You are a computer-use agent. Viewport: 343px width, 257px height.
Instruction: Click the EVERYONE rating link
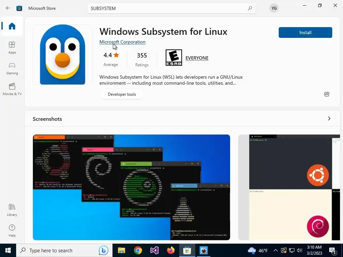point(197,58)
